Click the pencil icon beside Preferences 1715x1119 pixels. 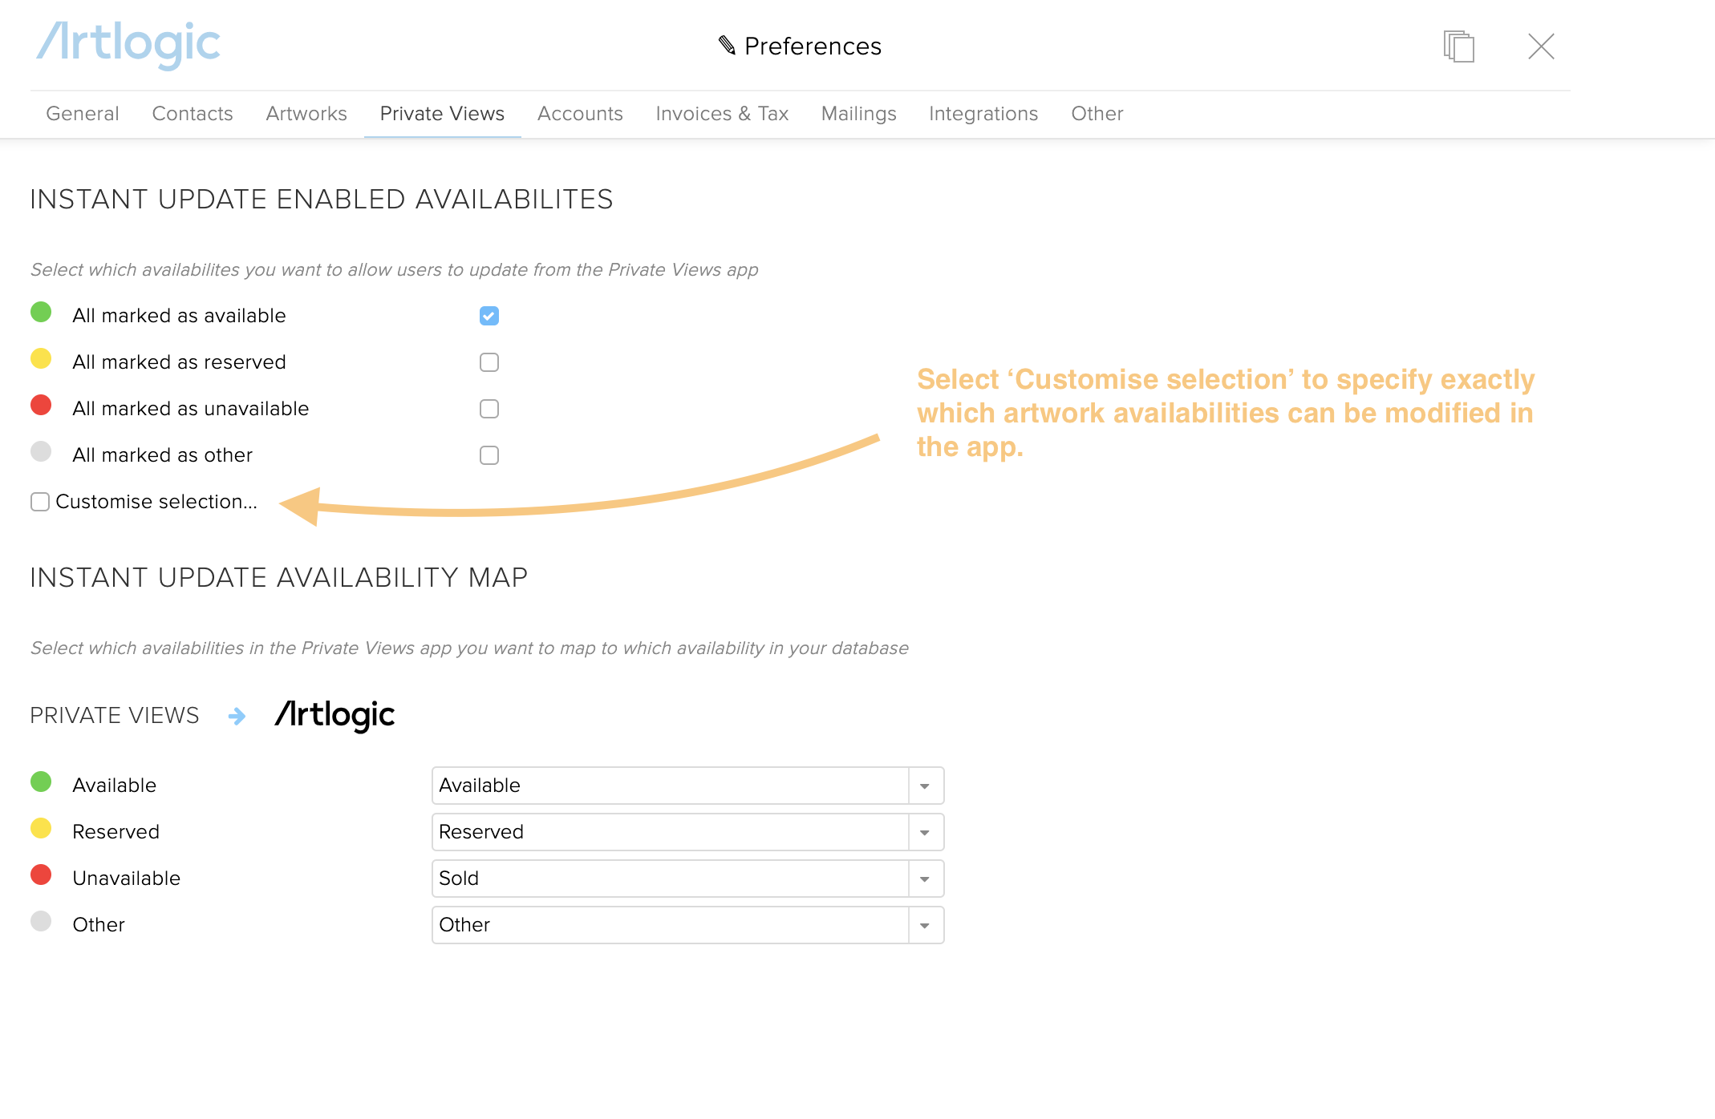(x=727, y=46)
